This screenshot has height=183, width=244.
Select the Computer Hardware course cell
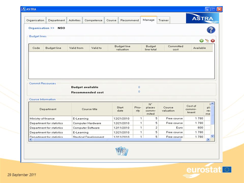coord(92,123)
